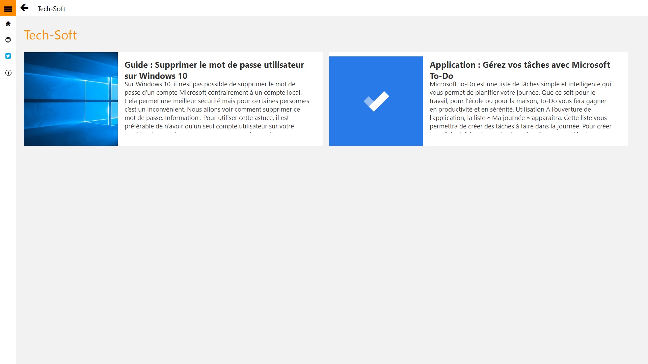Open the Twitter feed from the sidebar
This screenshot has width=648, height=364.
pyautogui.click(x=8, y=56)
